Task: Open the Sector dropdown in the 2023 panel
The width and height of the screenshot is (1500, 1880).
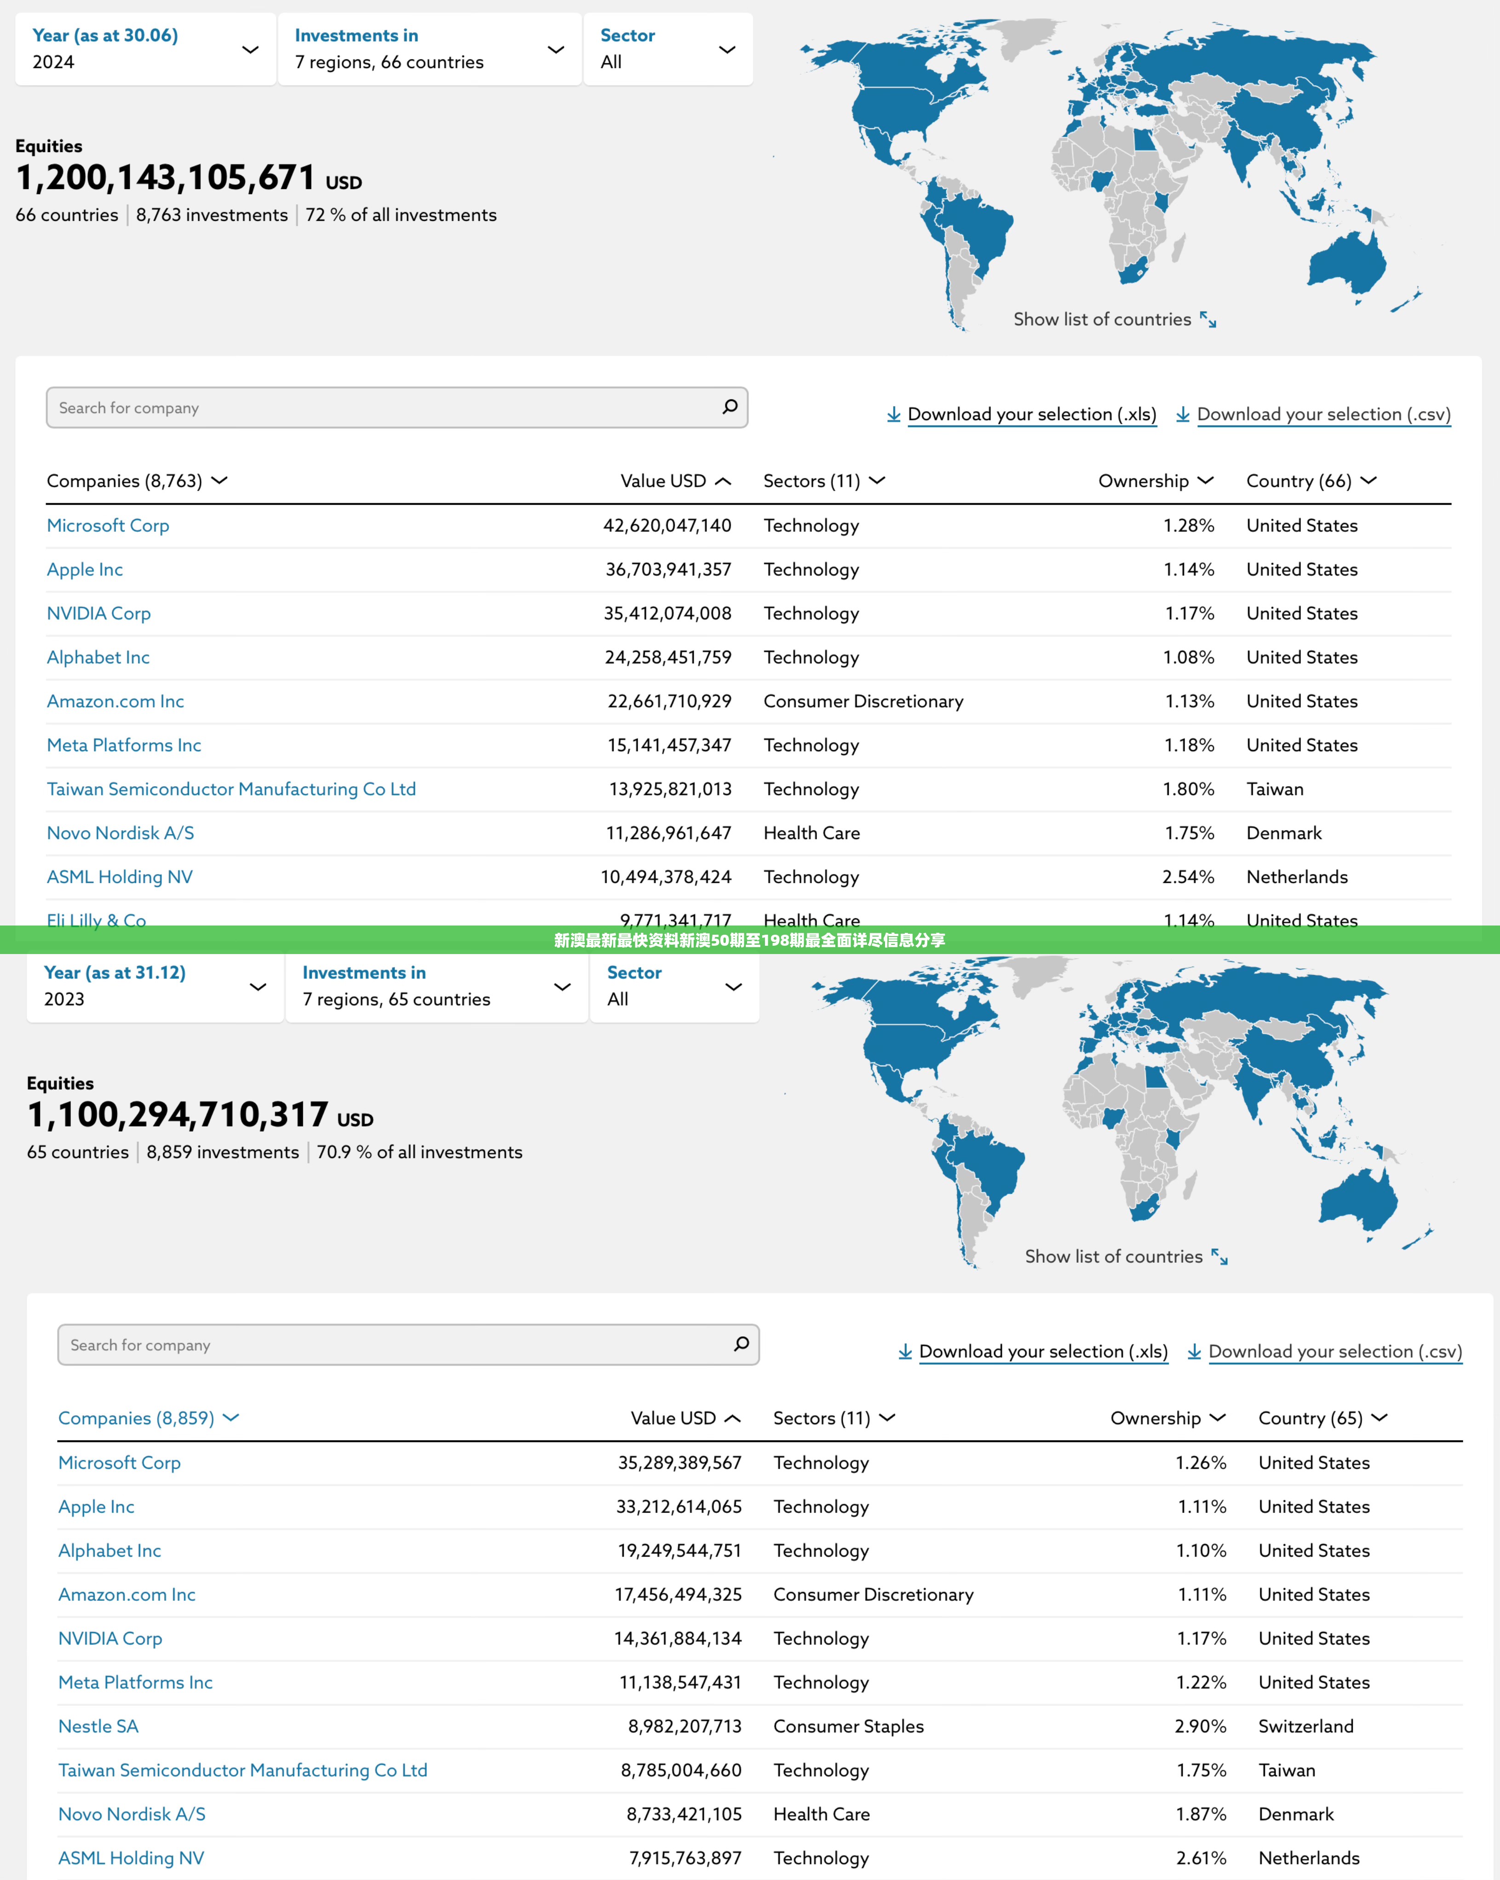Action: tap(674, 986)
